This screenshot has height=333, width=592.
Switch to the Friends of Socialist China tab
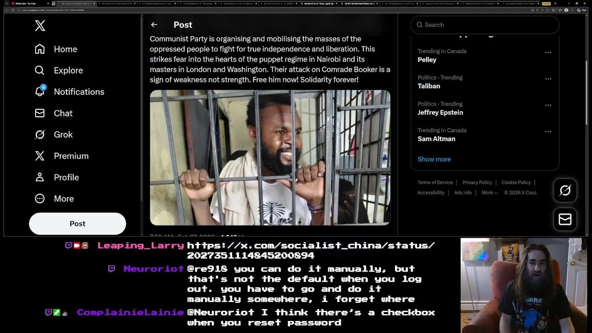point(76,4)
